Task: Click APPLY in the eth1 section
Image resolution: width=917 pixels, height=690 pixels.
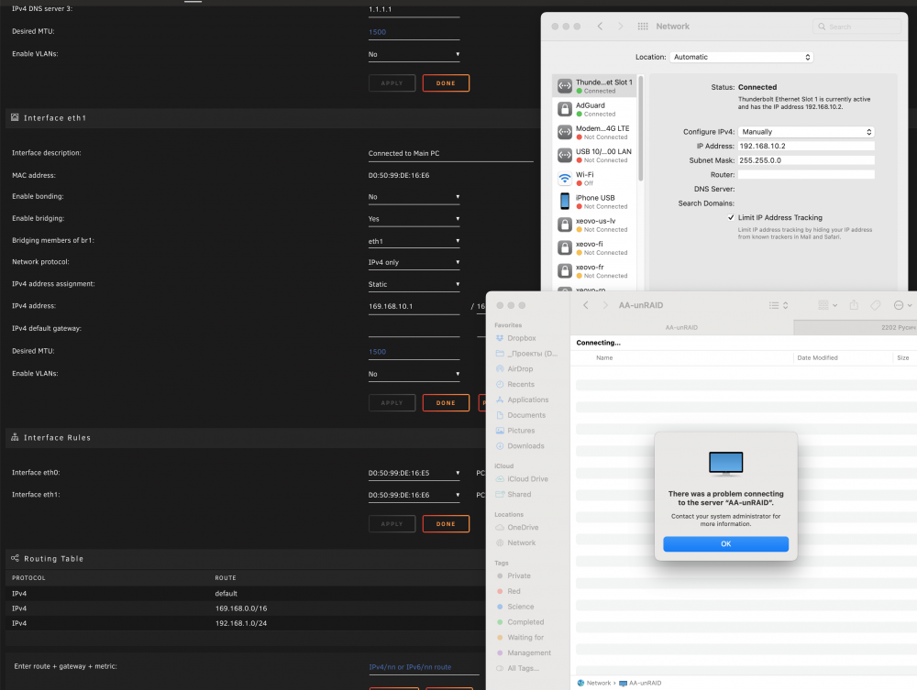Action: [392, 402]
